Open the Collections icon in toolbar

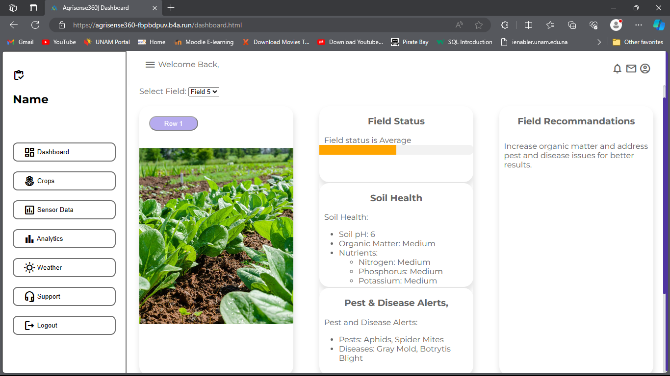tap(572, 25)
